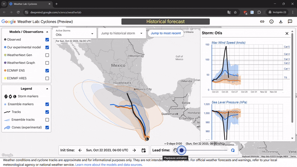The image size is (297, 167).
Task: Click the Historical forecast banner
Action: click(x=165, y=22)
